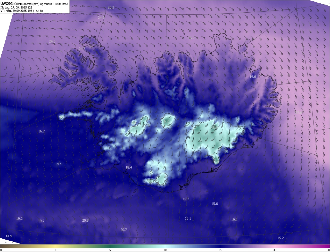
Task: Click the 'VT: Mán. 29.09.2025 19Z (+55 h)' line
Action: click(x=22, y=11)
